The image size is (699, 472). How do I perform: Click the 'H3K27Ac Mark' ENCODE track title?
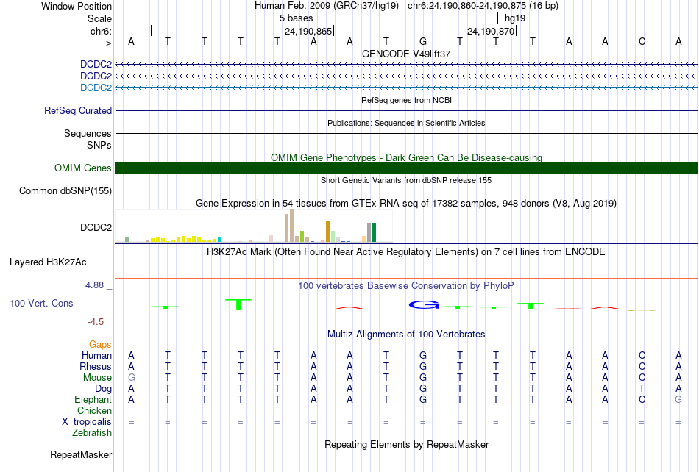[x=406, y=252]
